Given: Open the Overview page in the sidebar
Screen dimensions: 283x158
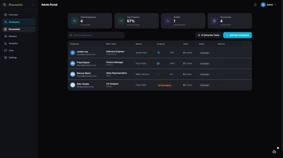Looking at the screenshot, I should (19, 15).
